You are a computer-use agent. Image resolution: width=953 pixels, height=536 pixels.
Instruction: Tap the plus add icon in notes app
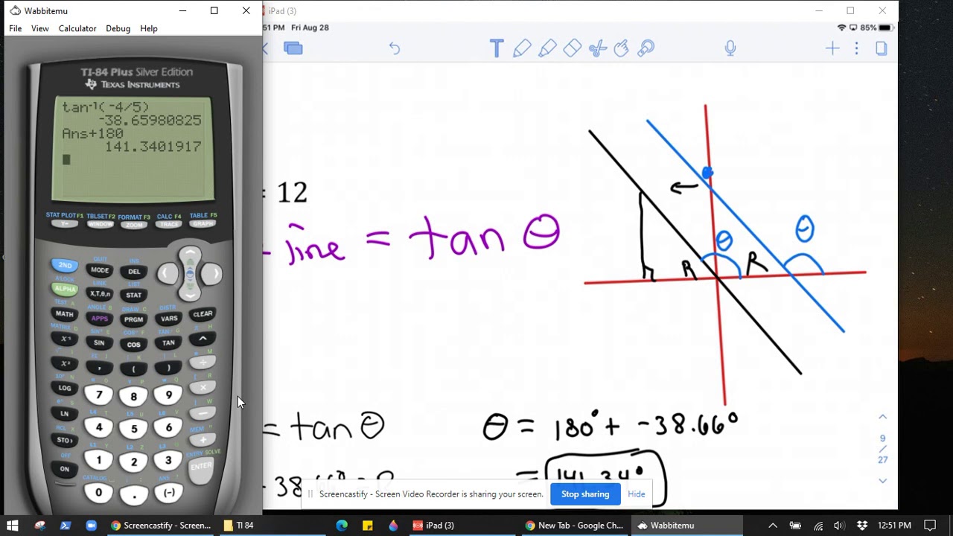(x=832, y=48)
